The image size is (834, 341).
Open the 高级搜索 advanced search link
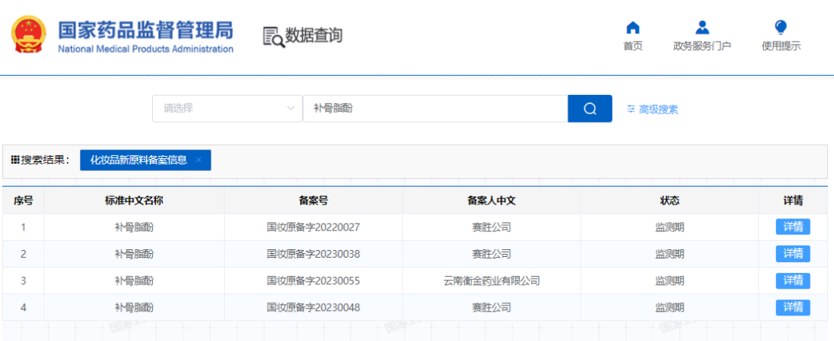pos(658,110)
